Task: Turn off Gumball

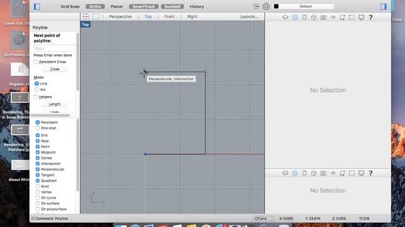Action: coord(172,6)
